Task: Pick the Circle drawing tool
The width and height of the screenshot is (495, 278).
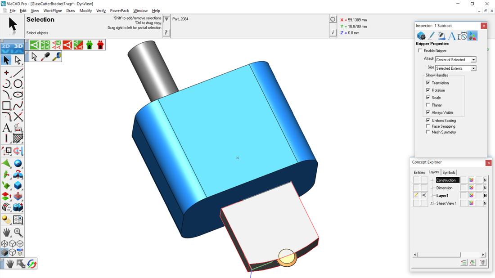Action: pyautogui.click(x=18, y=84)
